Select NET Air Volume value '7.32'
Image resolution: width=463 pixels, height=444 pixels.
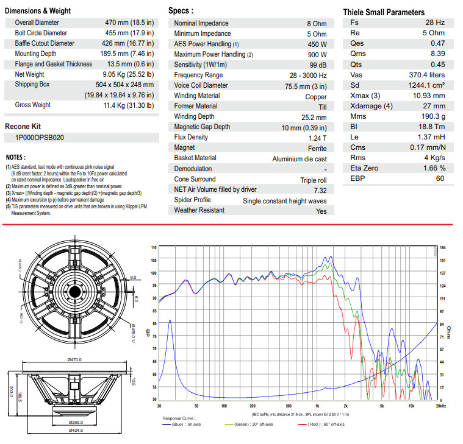[x=320, y=191]
